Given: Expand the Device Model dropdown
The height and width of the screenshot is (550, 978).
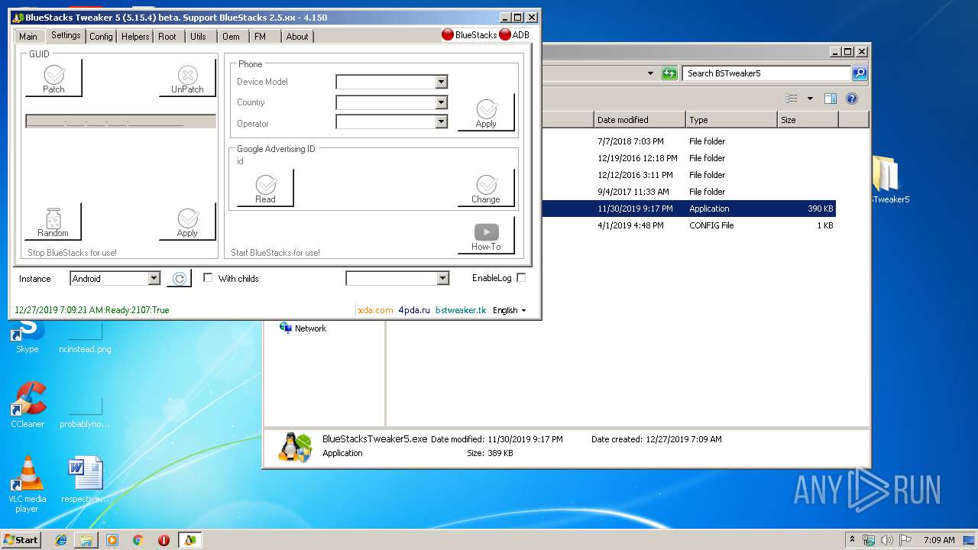Looking at the screenshot, I should tap(441, 82).
